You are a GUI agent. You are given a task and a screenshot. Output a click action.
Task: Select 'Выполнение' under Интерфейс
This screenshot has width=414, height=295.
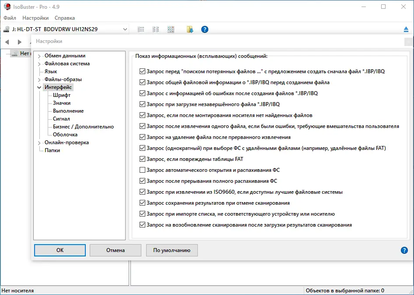pos(68,111)
